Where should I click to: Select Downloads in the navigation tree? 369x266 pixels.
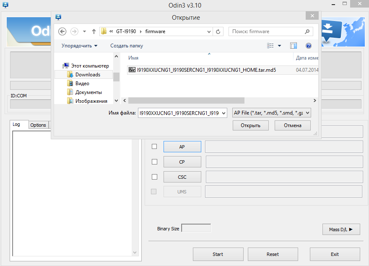pos(88,75)
